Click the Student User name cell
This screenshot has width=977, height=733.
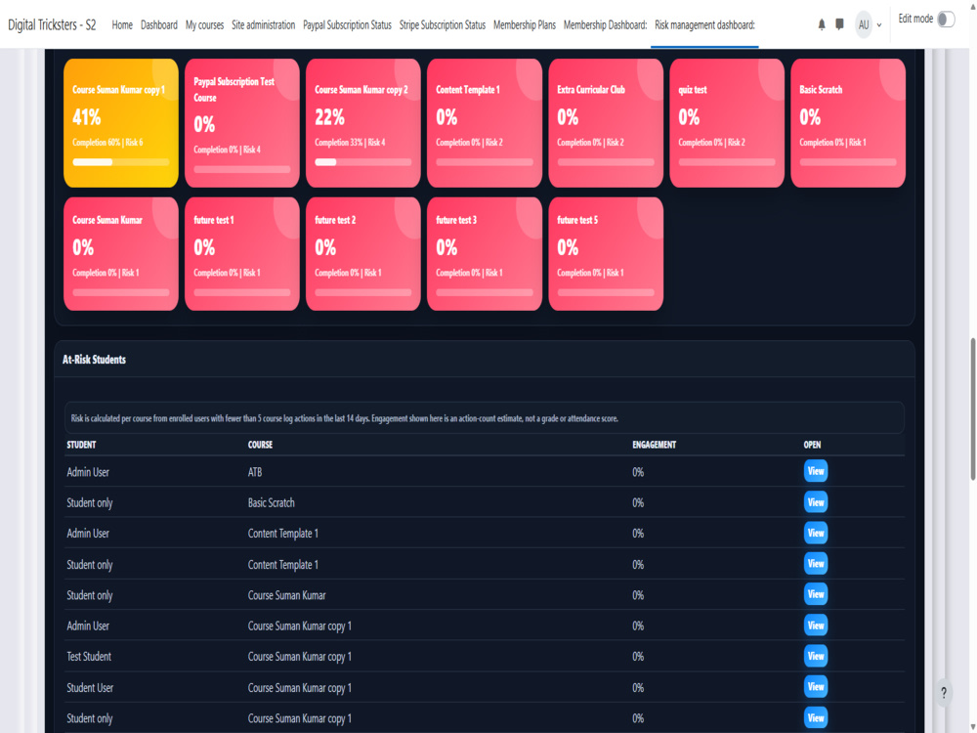click(x=90, y=687)
